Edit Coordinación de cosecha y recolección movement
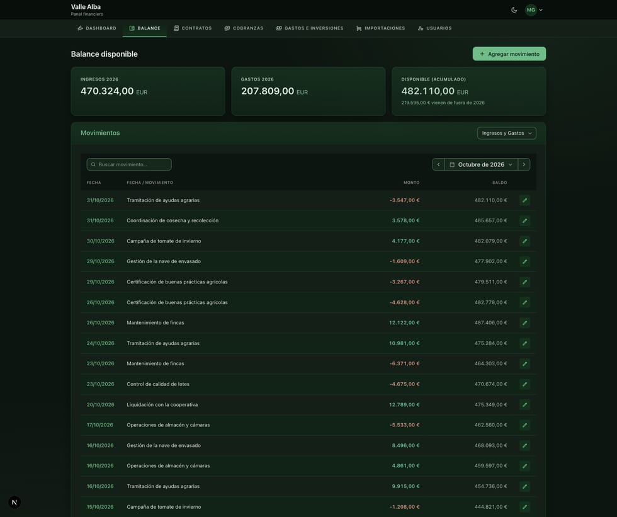The width and height of the screenshot is (617, 517). pyautogui.click(x=524, y=221)
